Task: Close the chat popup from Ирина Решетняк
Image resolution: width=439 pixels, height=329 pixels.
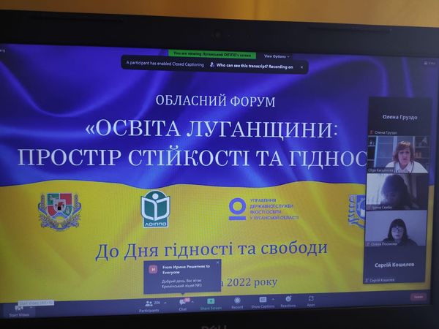Action: tap(218, 262)
